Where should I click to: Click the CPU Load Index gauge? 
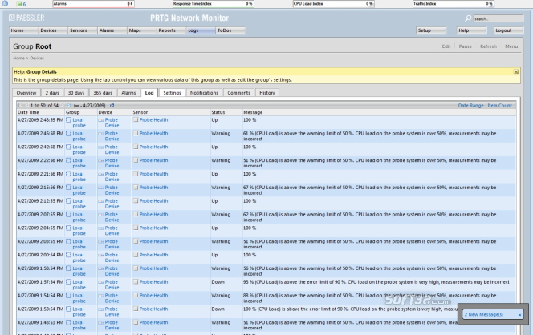pyautogui.click(x=333, y=4)
